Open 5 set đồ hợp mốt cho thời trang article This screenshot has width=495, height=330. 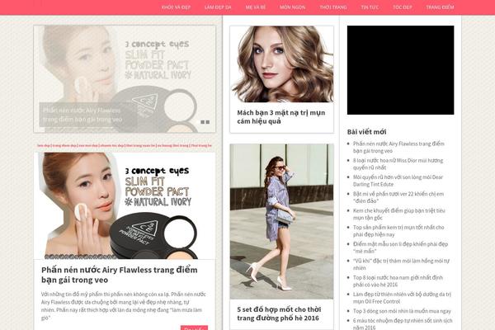point(279,313)
